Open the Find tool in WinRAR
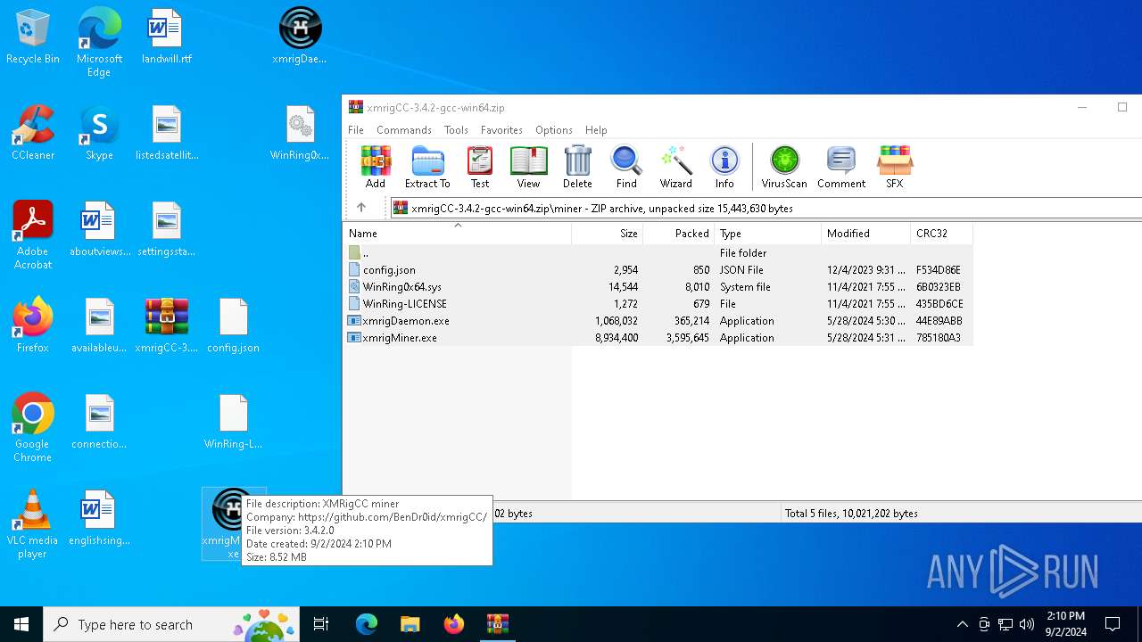The height and width of the screenshot is (642, 1142). (x=626, y=167)
